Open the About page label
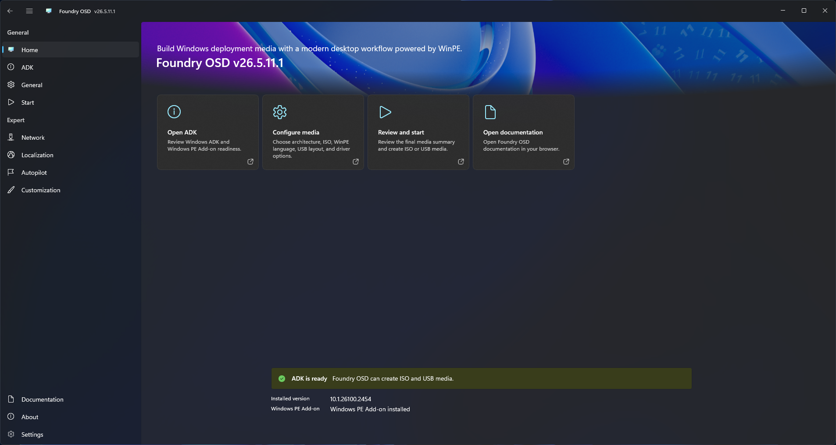 (30, 417)
